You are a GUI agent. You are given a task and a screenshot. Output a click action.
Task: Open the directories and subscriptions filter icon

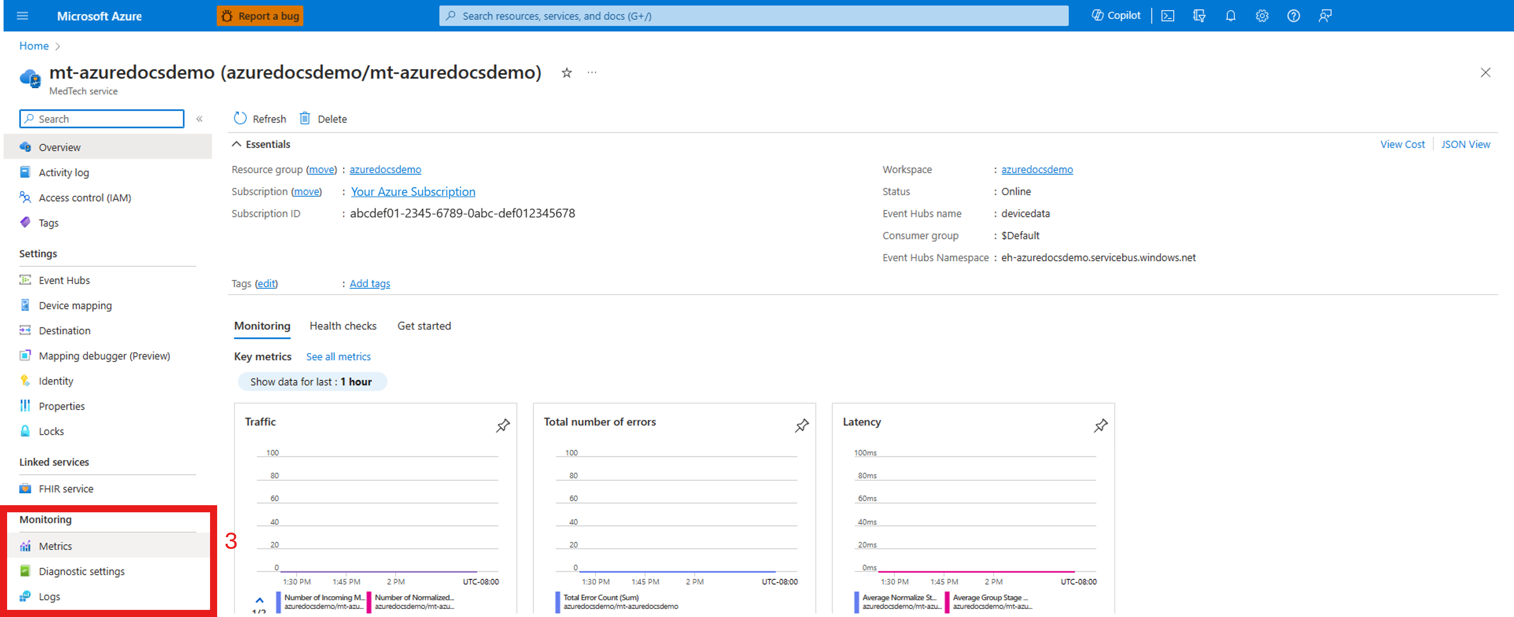1199,16
